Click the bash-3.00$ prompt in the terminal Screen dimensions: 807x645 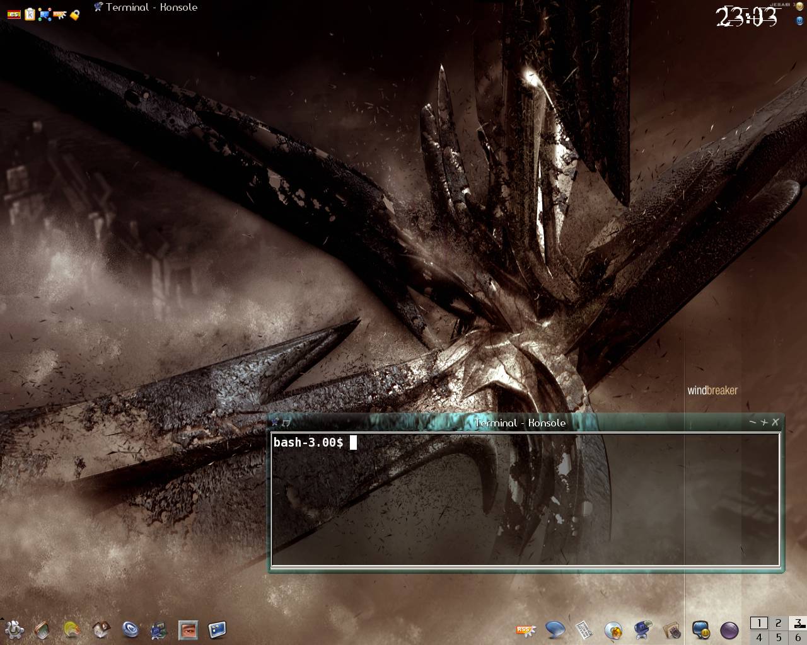click(x=308, y=442)
